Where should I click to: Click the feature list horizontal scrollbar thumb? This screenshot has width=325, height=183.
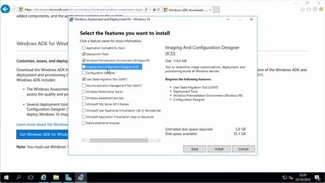click(x=119, y=140)
